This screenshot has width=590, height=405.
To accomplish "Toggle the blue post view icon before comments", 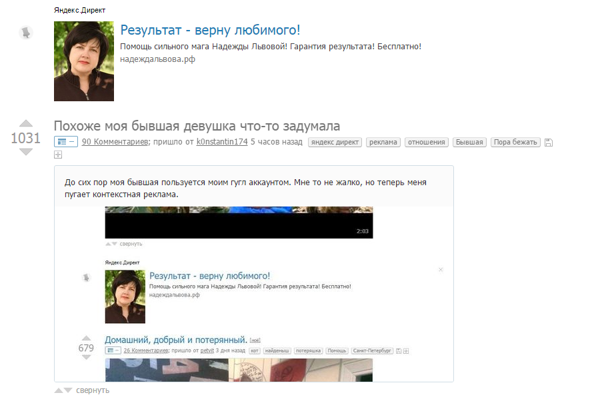I will [x=66, y=142].
